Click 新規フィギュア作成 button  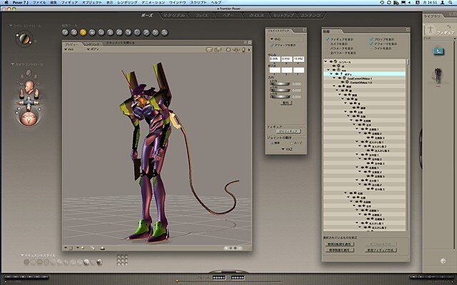381,250
